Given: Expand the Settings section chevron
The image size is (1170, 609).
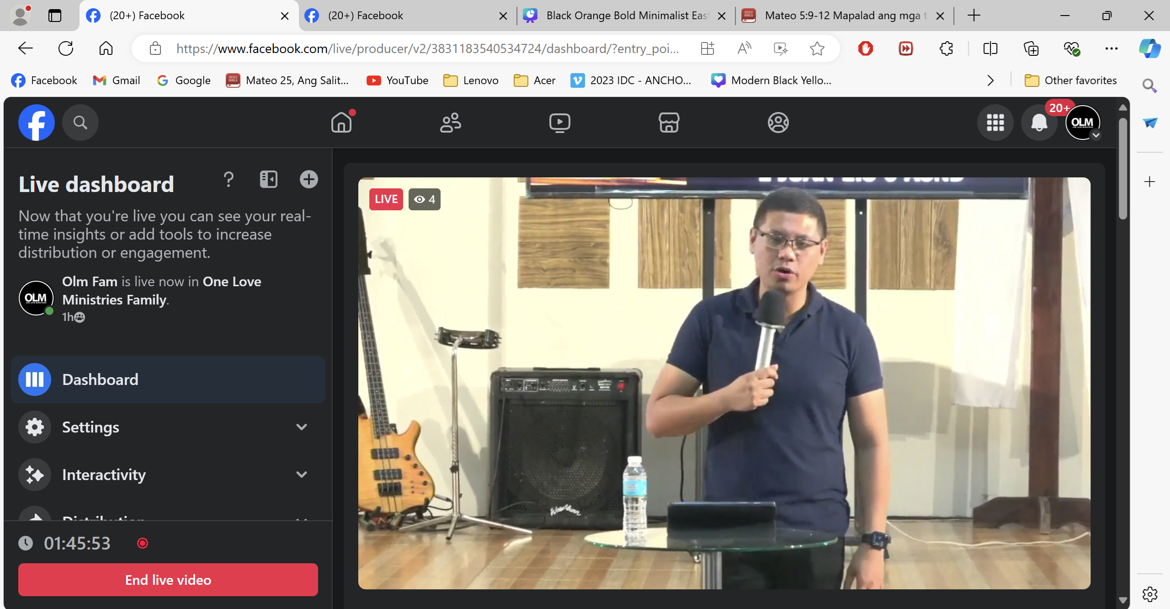Looking at the screenshot, I should (x=301, y=427).
